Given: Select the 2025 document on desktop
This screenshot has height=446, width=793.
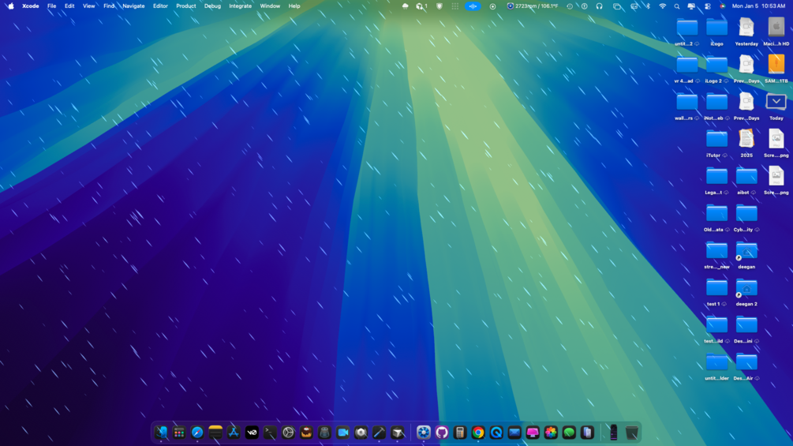Looking at the screenshot, I should coord(746,139).
